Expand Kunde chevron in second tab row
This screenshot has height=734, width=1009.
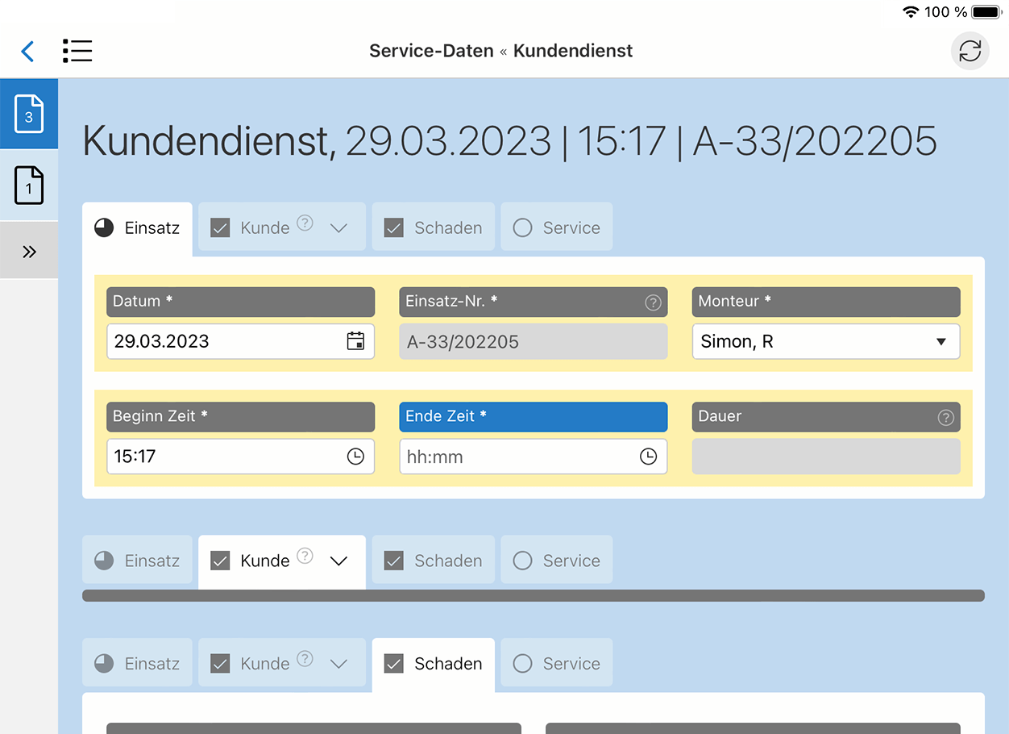[339, 561]
